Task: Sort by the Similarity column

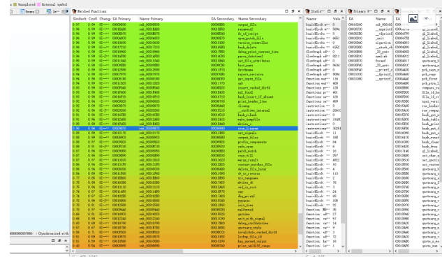Action: 79,19
